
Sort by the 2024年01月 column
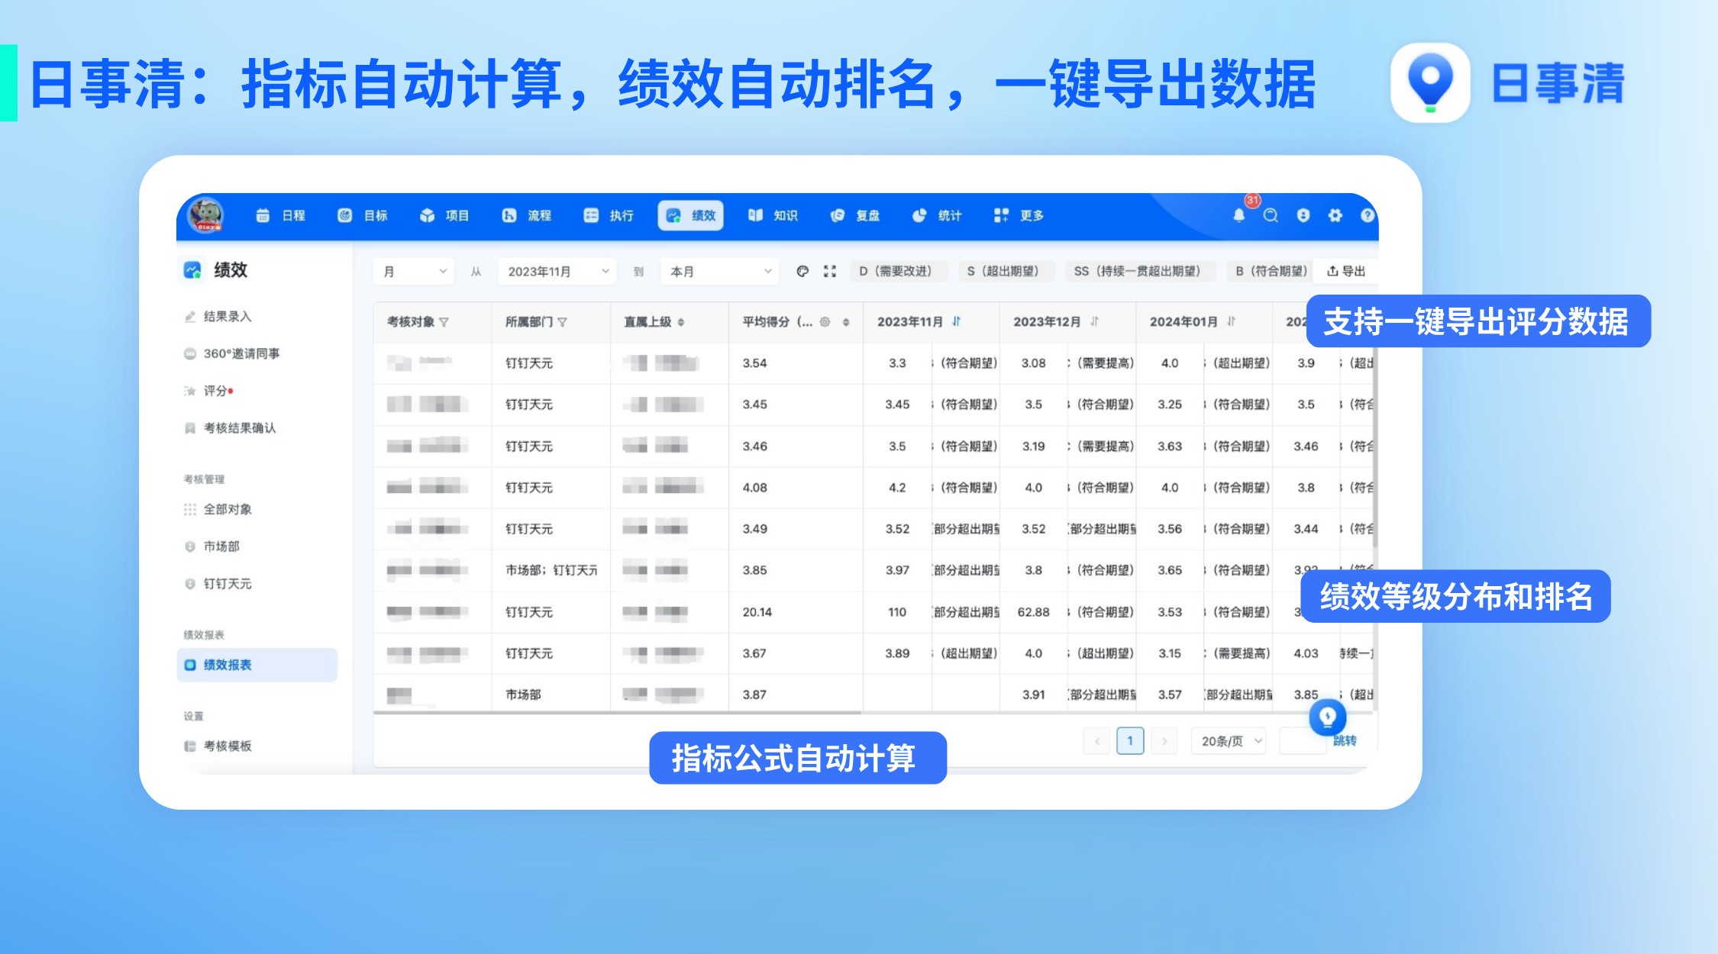pyautogui.click(x=1231, y=321)
